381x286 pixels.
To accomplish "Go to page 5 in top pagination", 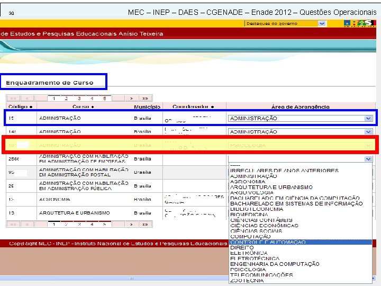I will coord(104,99).
